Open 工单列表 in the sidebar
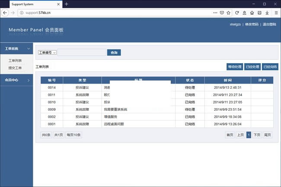Viewport: 281px width, 187px height. point(15,61)
